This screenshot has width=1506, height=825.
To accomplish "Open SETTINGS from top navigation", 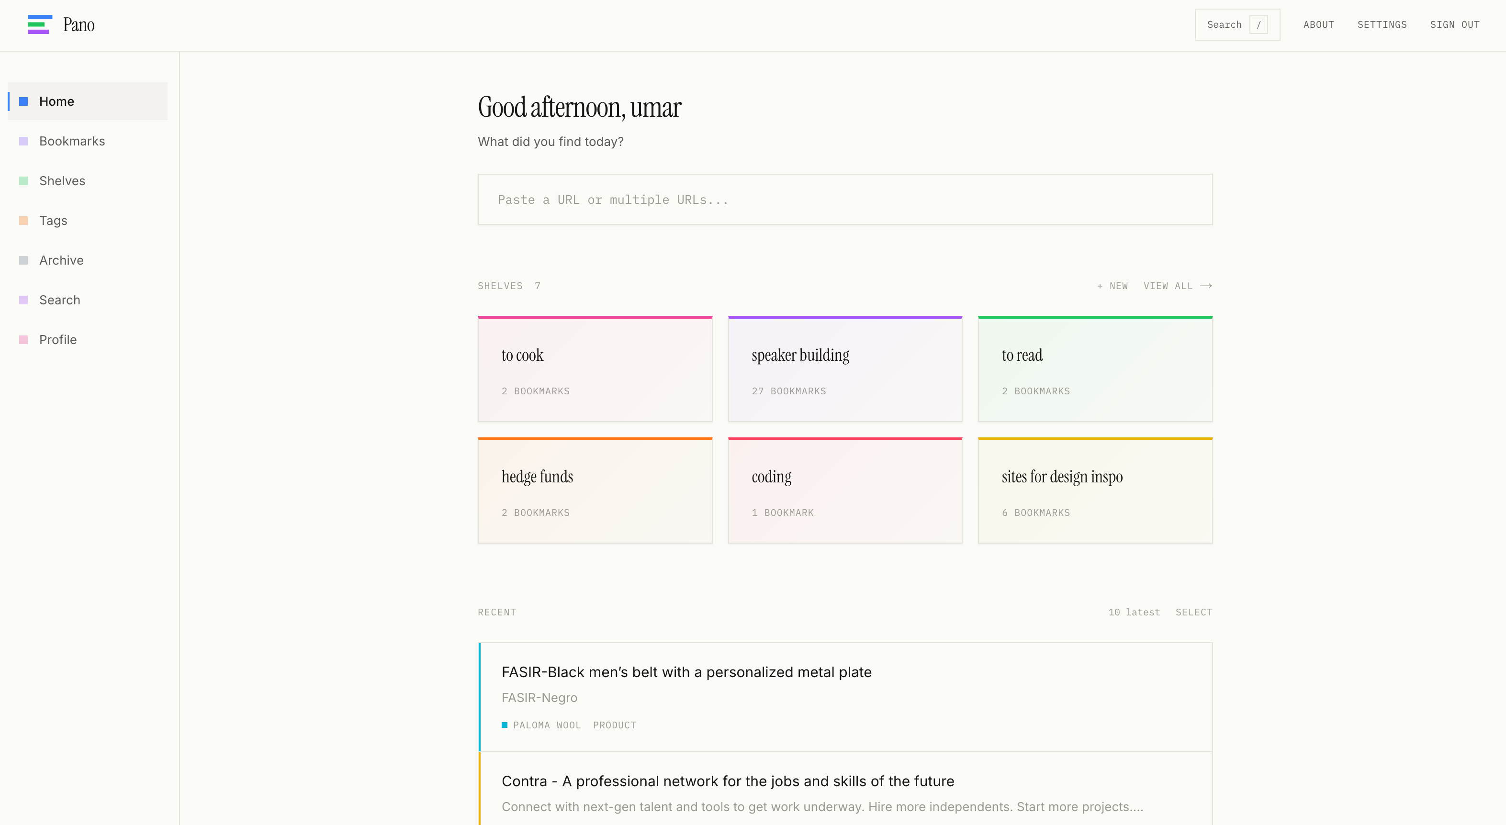I will point(1382,24).
